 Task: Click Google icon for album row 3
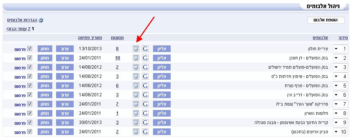(x=145, y=67)
